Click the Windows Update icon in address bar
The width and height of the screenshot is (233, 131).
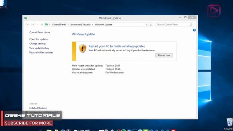click(47, 24)
